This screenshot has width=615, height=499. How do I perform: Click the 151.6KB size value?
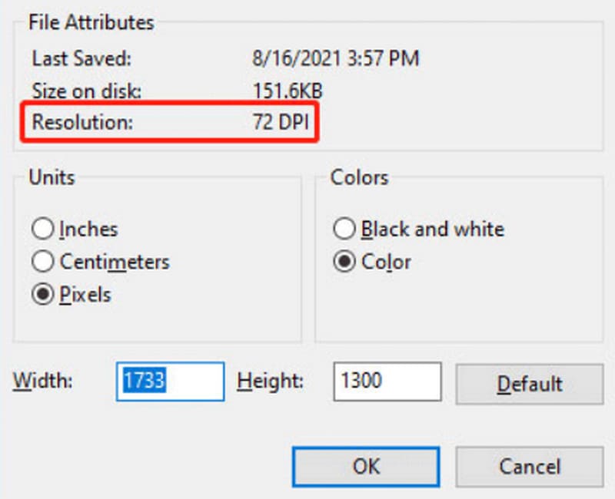[x=288, y=91]
